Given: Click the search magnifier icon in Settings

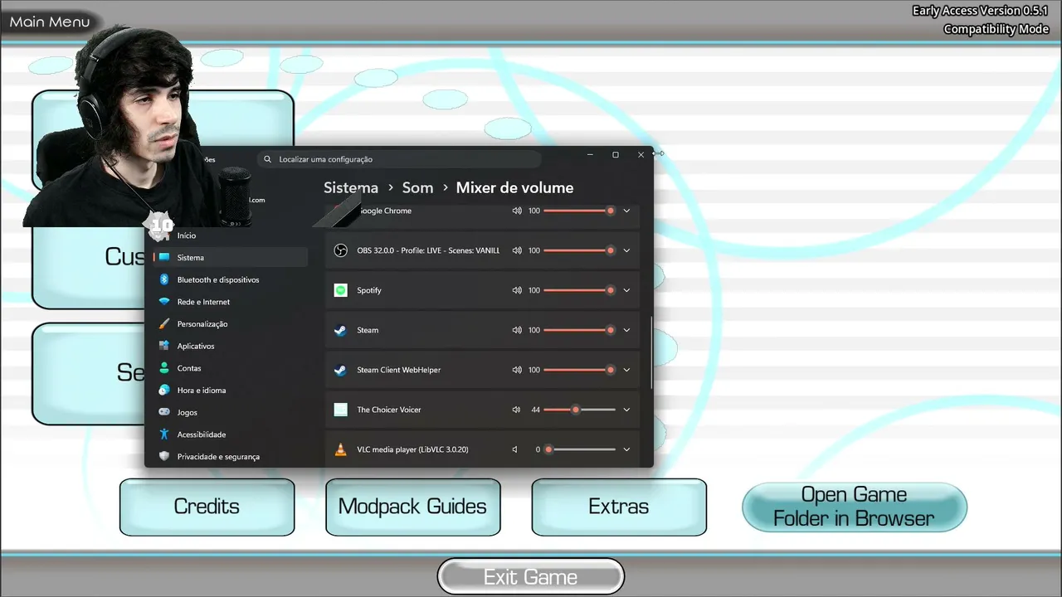Looking at the screenshot, I should (x=267, y=159).
